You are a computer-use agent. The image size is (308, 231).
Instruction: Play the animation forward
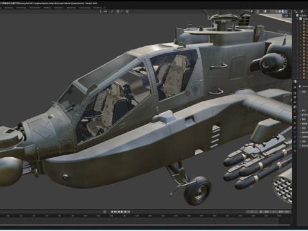122,212
